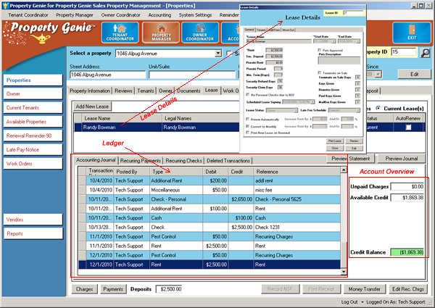The image size is (435, 308).
Task: Open the Log Out dropdown arrow in status bar
Action: pos(362,302)
